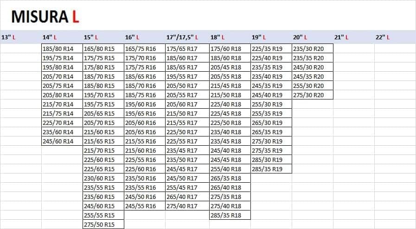The image size is (416, 229).
Task: Select the 18" L header cell
Action: click(x=230, y=37)
